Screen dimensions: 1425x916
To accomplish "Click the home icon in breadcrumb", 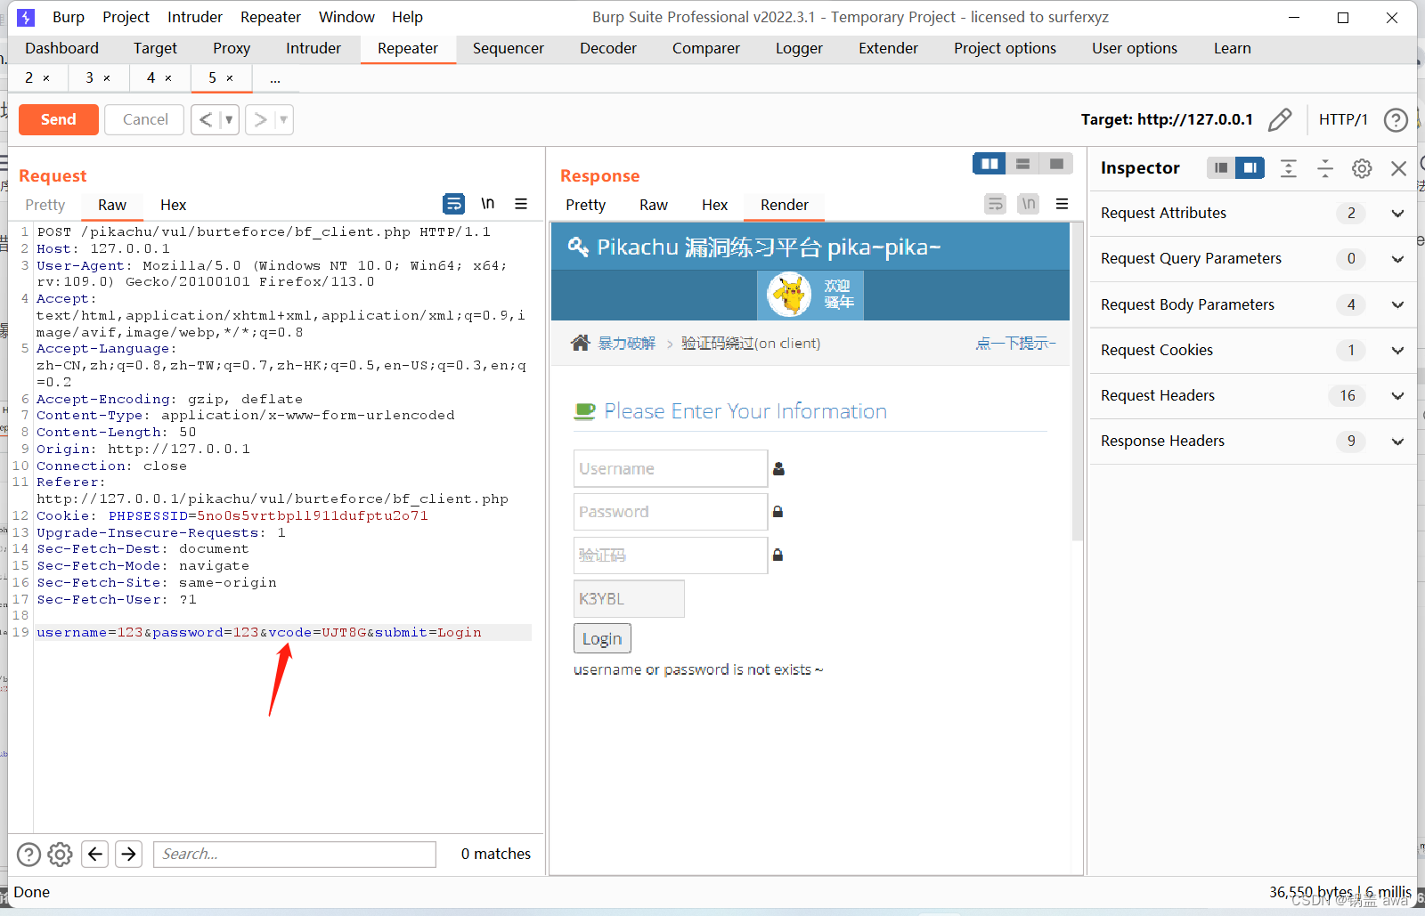I will tap(581, 343).
